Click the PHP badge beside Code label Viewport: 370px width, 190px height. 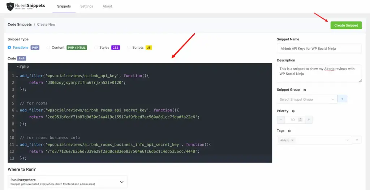(x=21, y=58)
